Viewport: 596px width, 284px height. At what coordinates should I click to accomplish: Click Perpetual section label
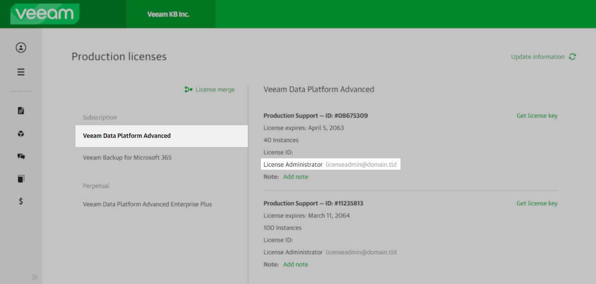tap(96, 186)
